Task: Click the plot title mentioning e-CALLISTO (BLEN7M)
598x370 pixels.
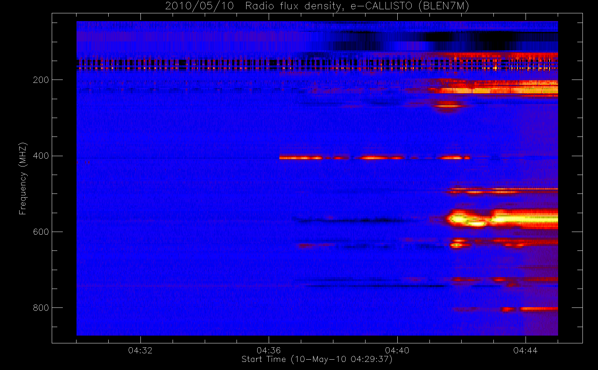Action: pyautogui.click(x=317, y=6)
